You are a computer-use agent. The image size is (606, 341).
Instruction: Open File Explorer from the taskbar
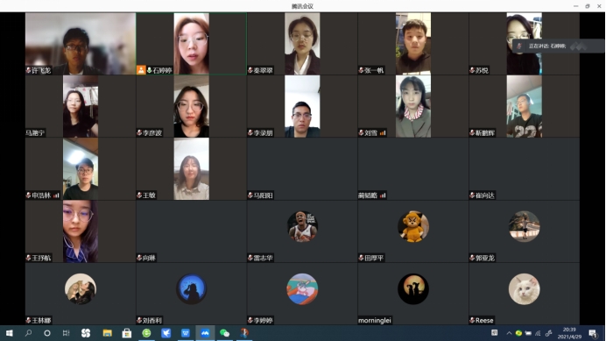click(x=107, y=333)
